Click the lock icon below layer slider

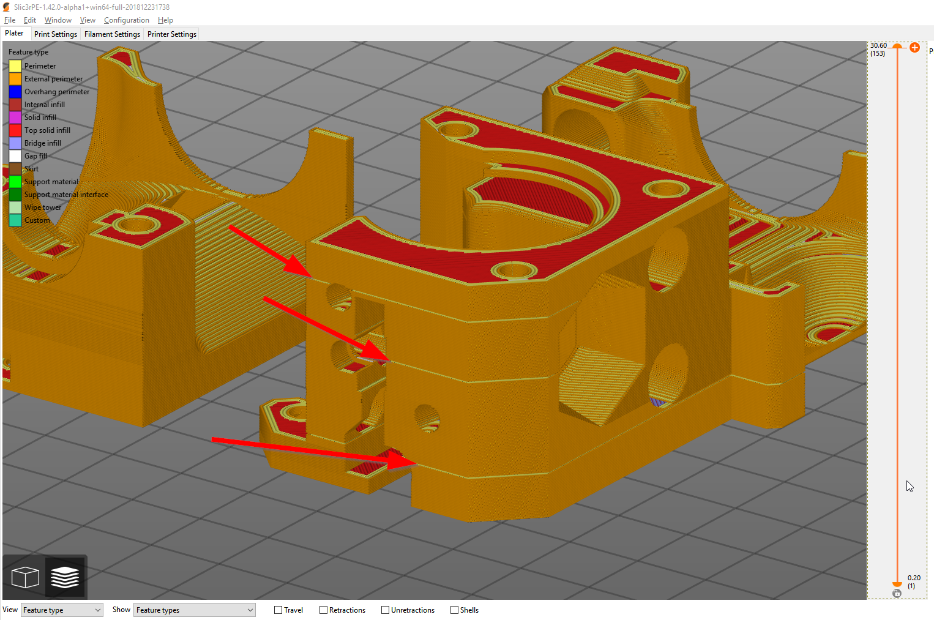point(897,593)
